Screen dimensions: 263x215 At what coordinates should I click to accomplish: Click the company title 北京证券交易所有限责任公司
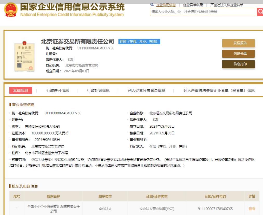click(x=77, y=41)
